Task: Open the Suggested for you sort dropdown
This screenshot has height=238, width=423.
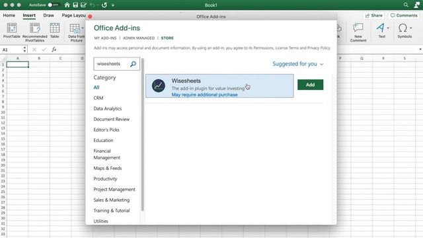Action: pyautogui.click(x=297, y=64)
